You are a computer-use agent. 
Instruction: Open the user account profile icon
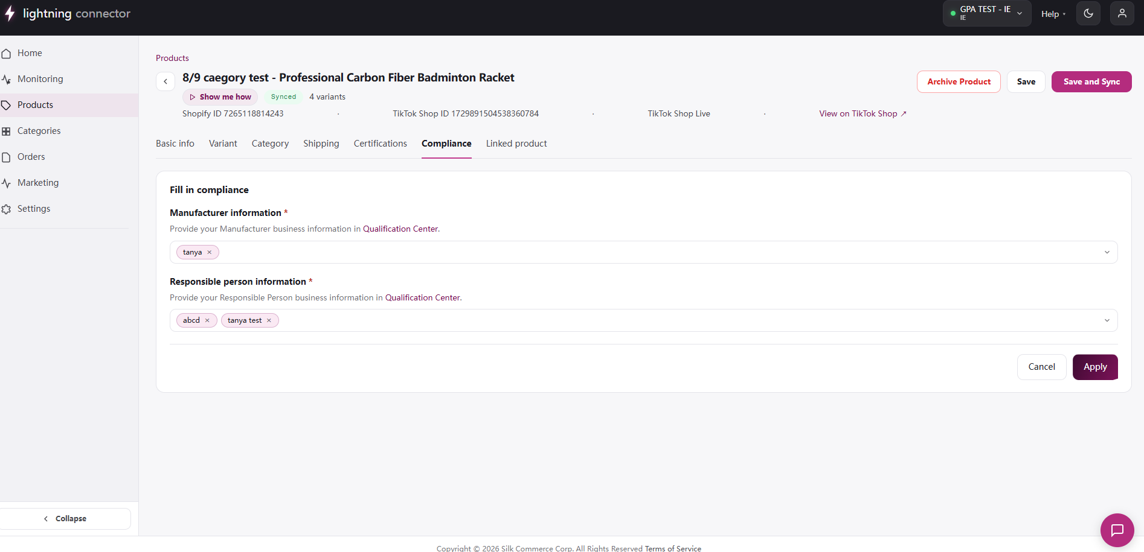1122,13
